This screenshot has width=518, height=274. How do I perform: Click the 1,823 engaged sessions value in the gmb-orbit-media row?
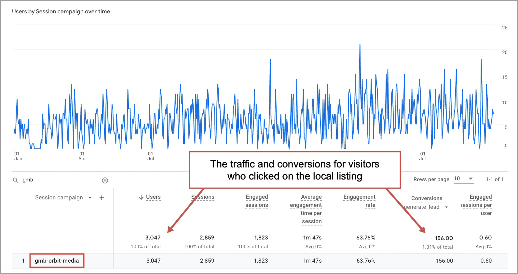coord(261,261)
